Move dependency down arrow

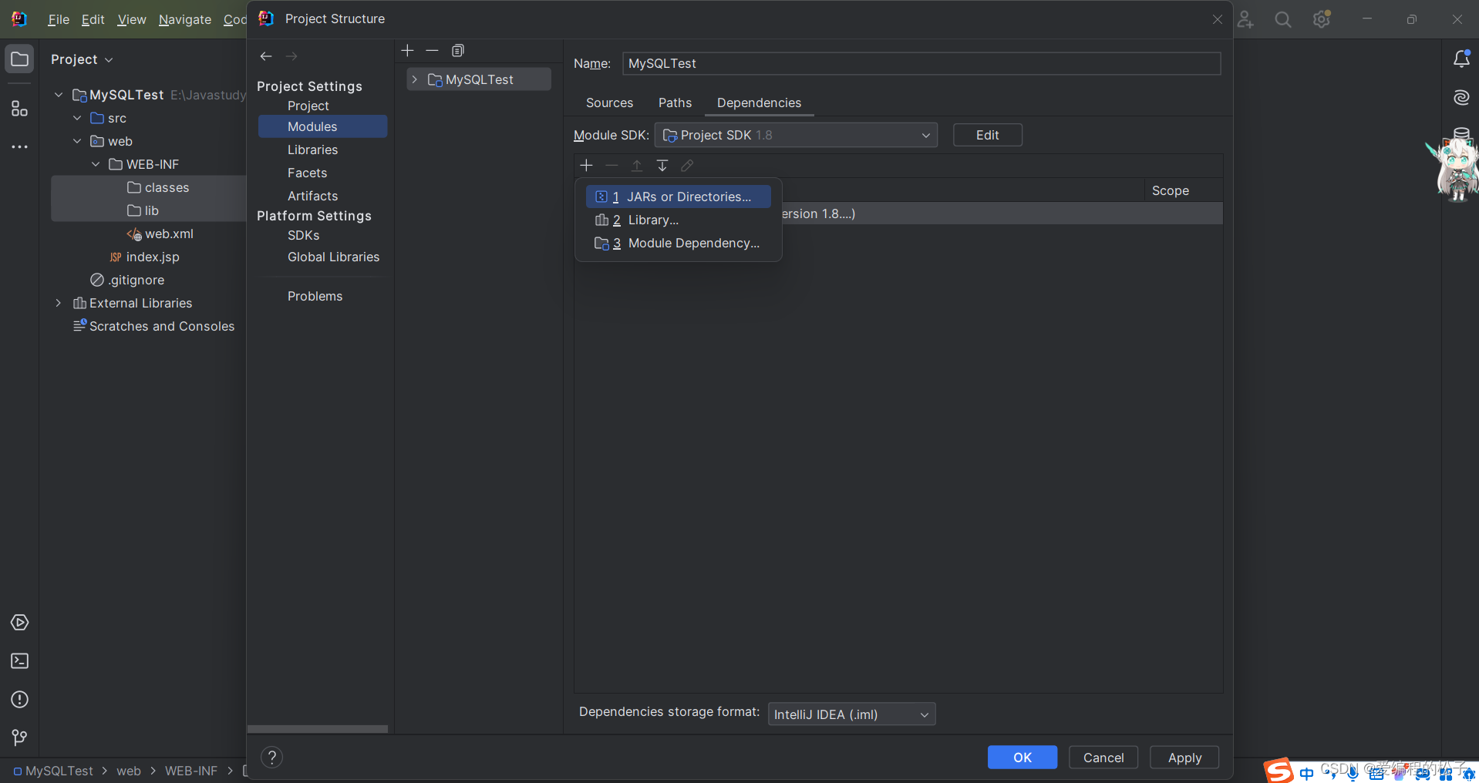click(662, 166)
